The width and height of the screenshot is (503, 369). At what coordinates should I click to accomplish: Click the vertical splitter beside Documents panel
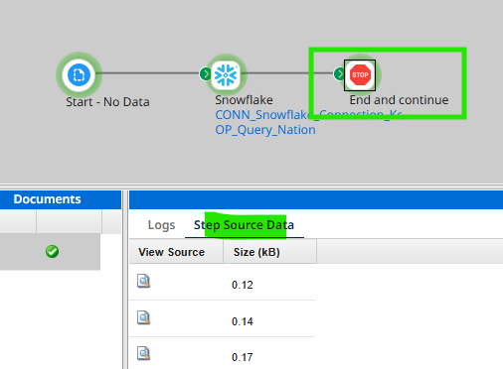[125, 280]
